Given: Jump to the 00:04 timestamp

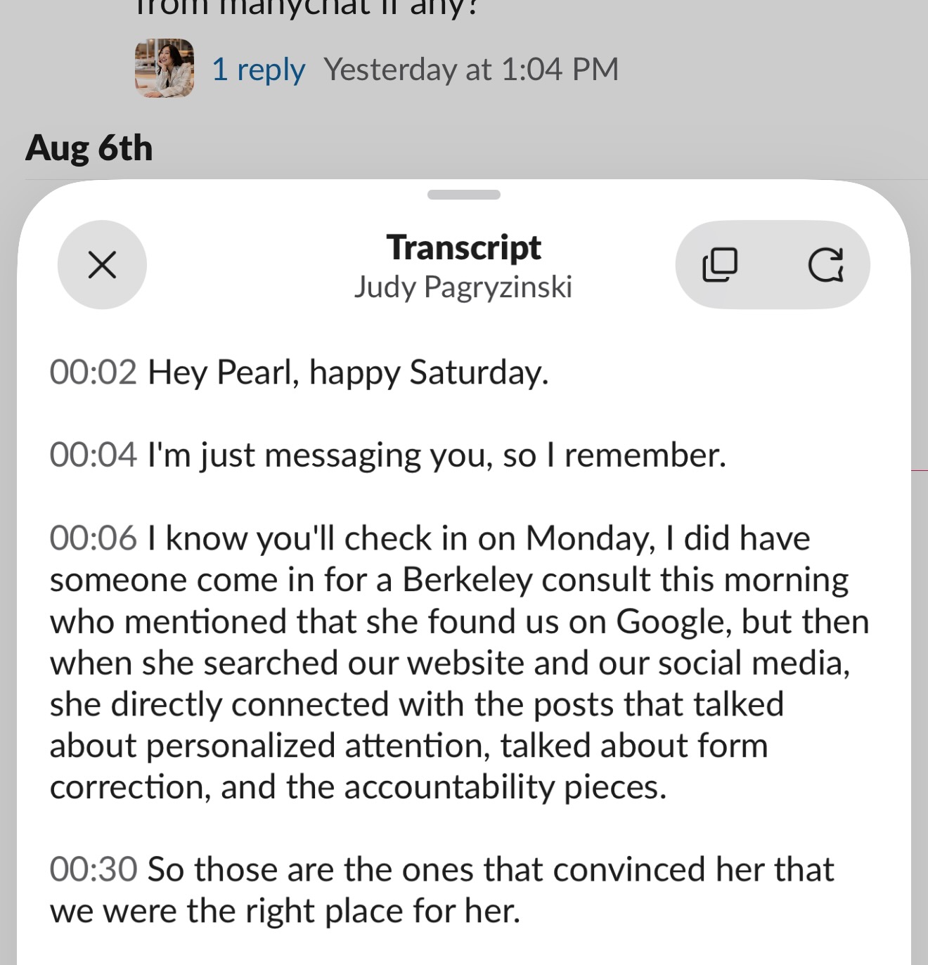Looking at the screenshot, I should [93, 455].
